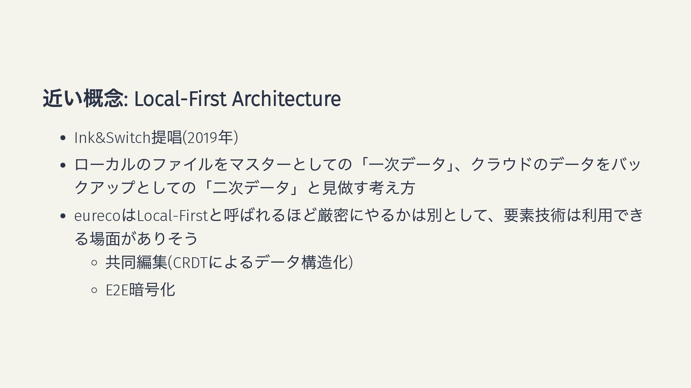
Task: Click 'Local-First' text in the third bullet
Action: 172,216
